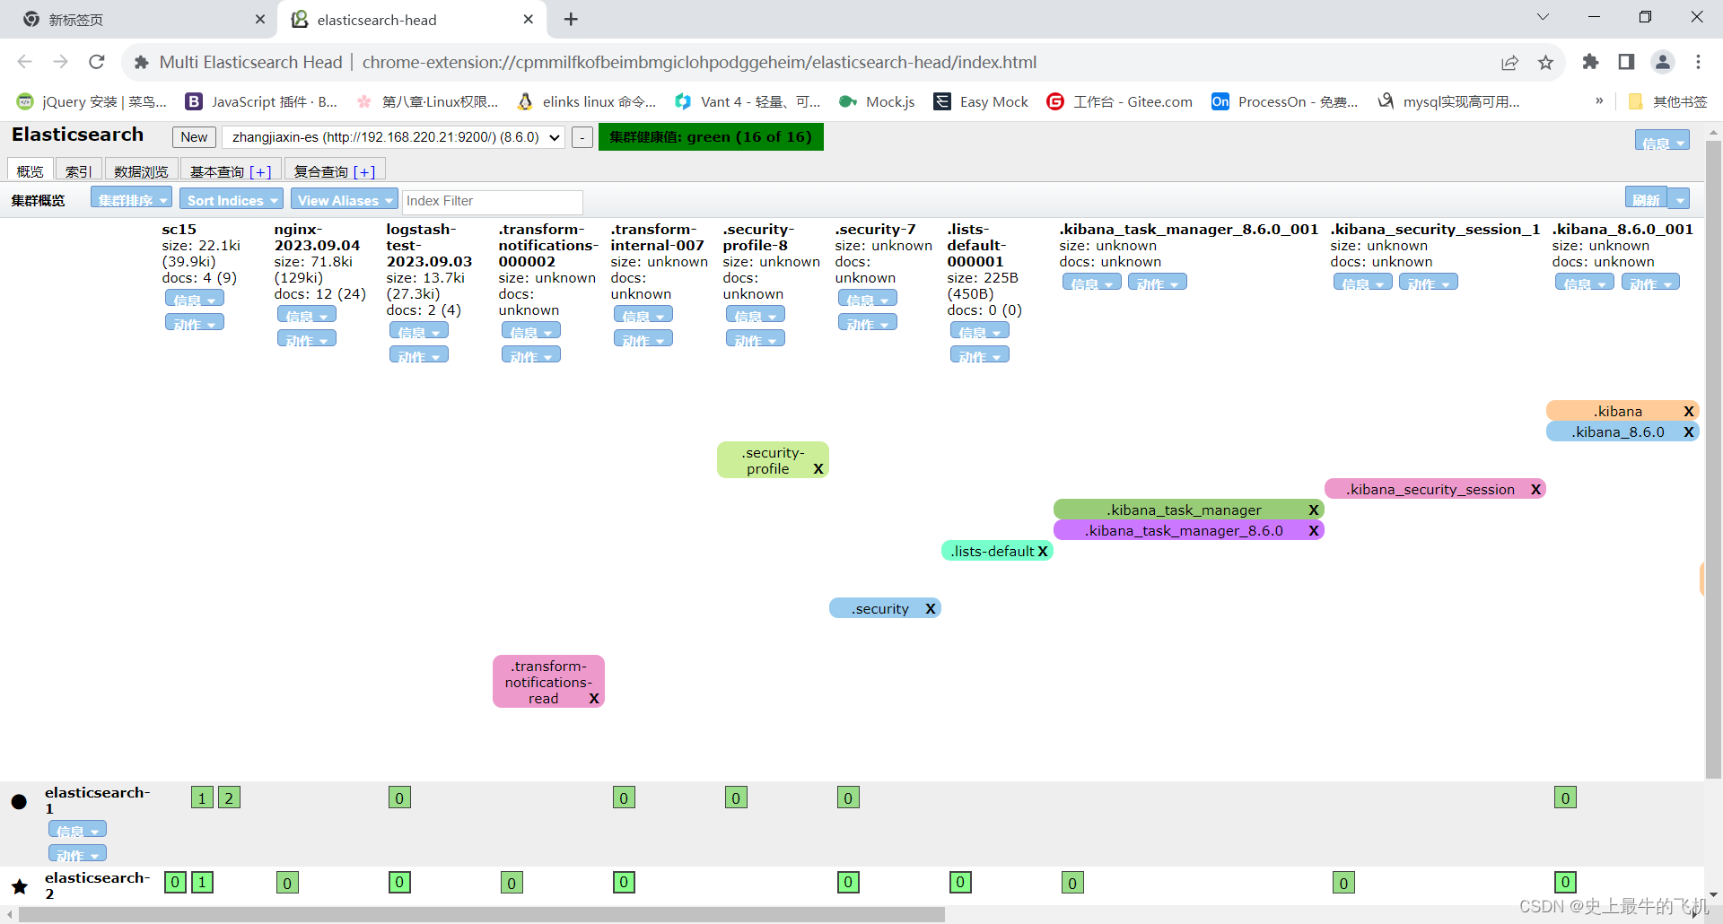Open the Mock.js bookmark
The image size is (1723, 924).
[877, 101]
